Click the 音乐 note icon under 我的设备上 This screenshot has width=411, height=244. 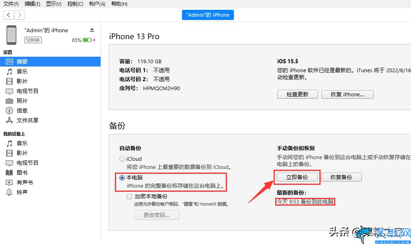[x=9, y=143]
